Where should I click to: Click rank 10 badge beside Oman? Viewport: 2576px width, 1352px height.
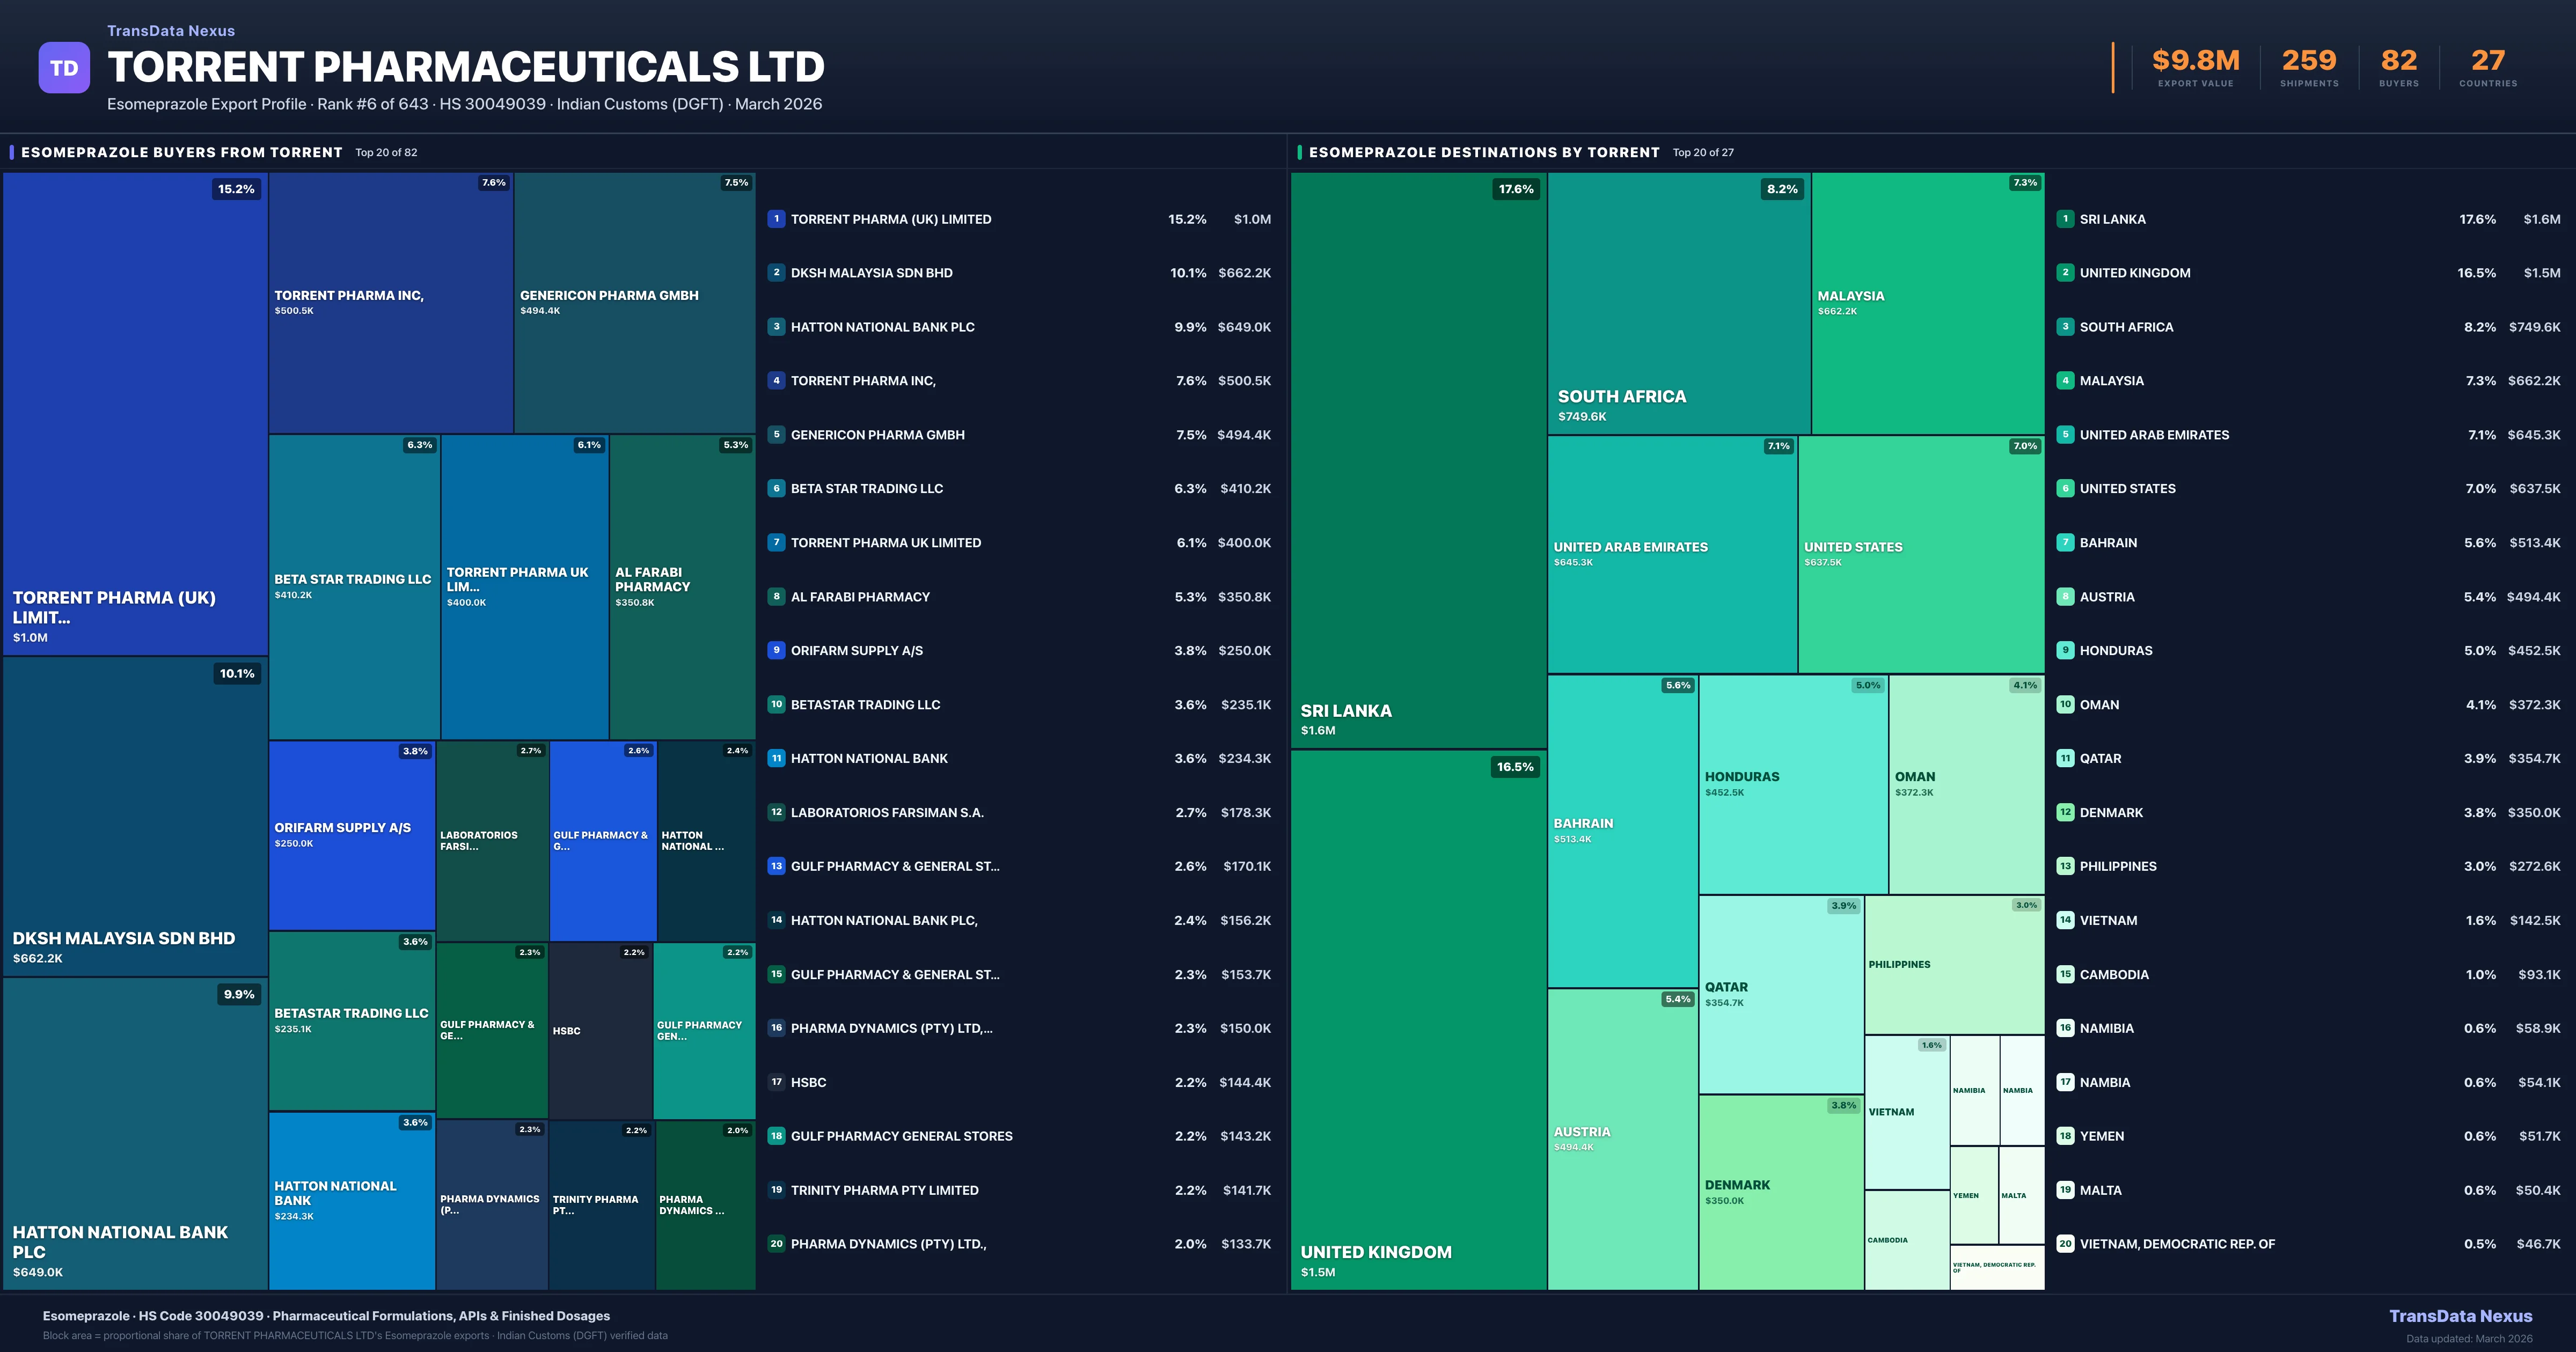(2065, 704)
